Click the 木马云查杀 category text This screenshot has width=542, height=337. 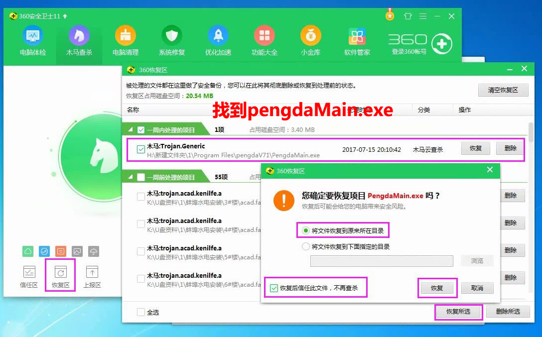428,149
